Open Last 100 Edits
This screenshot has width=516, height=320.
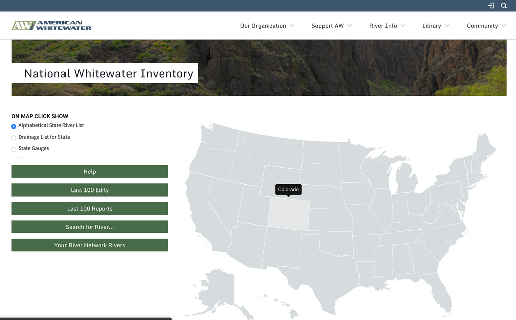click(x=90, y=190)
